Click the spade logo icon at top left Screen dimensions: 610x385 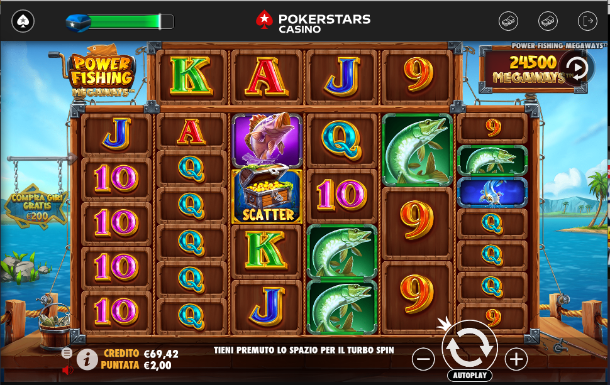(23, 21)
